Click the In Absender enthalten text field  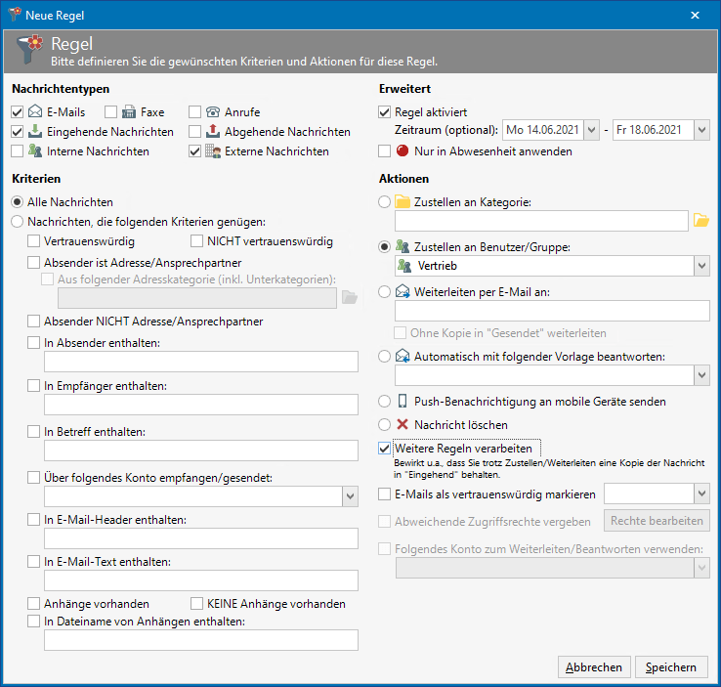[x=201, y=362]
